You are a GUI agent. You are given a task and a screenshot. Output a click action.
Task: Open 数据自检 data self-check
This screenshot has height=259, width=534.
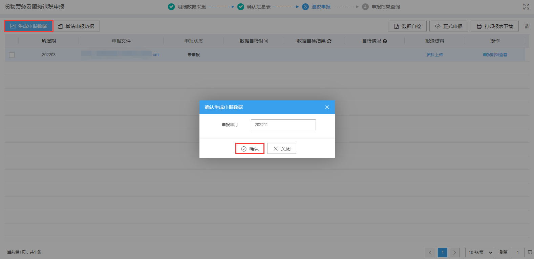point(407,26)
